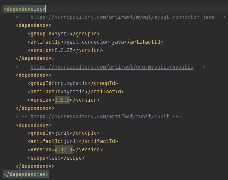
Task: Click the closing </dependencies> tag
Action: coord(26,174)
